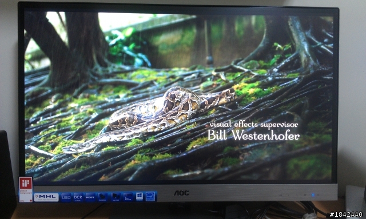Tap the power button right of blue LED

click(x=318, y=195)
